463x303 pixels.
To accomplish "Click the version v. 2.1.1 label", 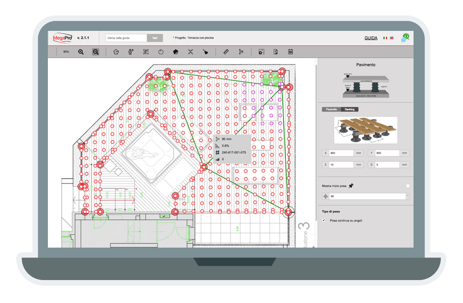I will (83, 38).
